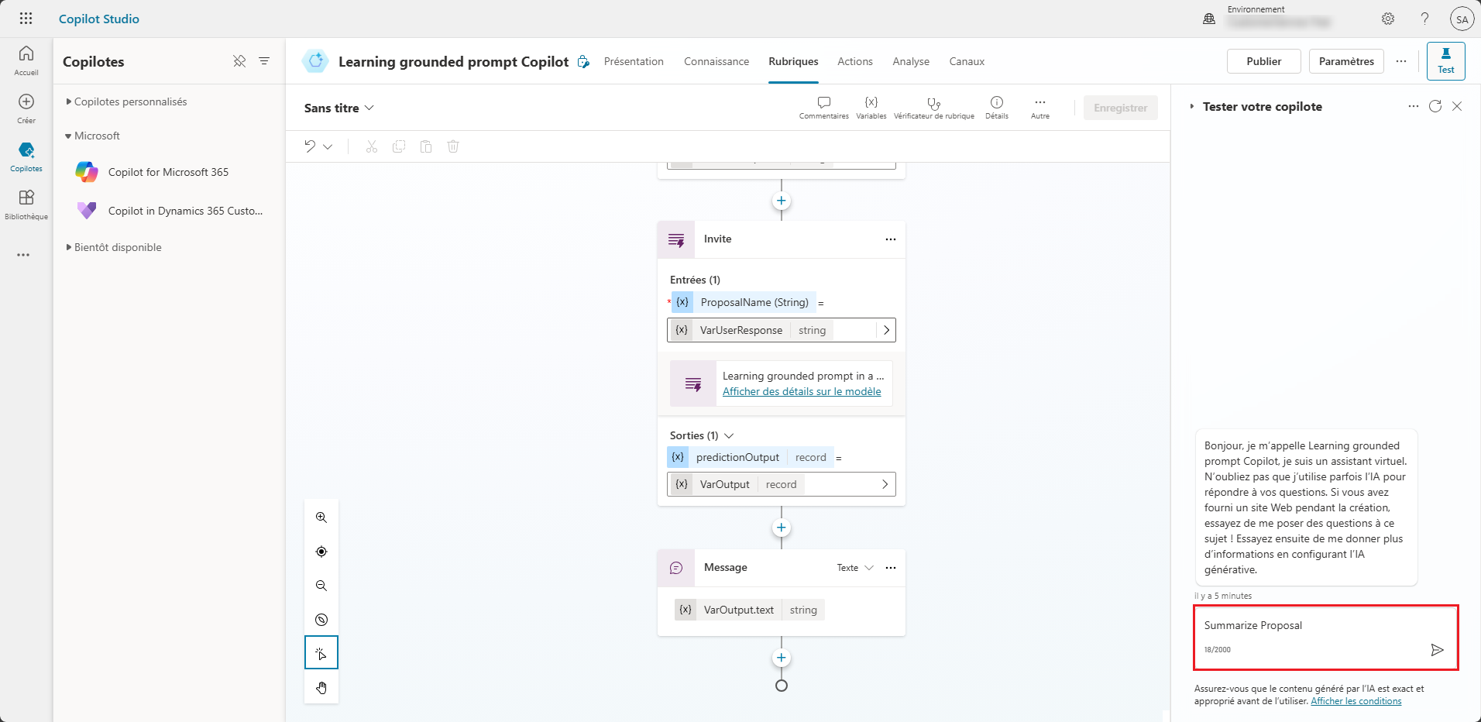1481x722 pixels.
Task: Reset canvas zoom level
Action: (321, 620)
